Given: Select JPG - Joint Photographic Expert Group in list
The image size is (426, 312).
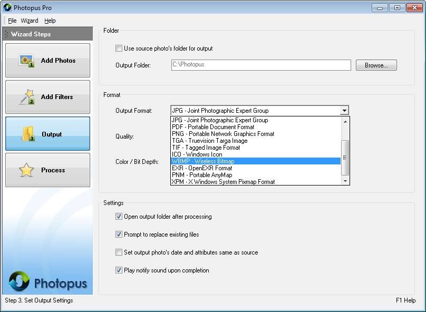Looking at the screenshot, I should (x=256, y=120).
